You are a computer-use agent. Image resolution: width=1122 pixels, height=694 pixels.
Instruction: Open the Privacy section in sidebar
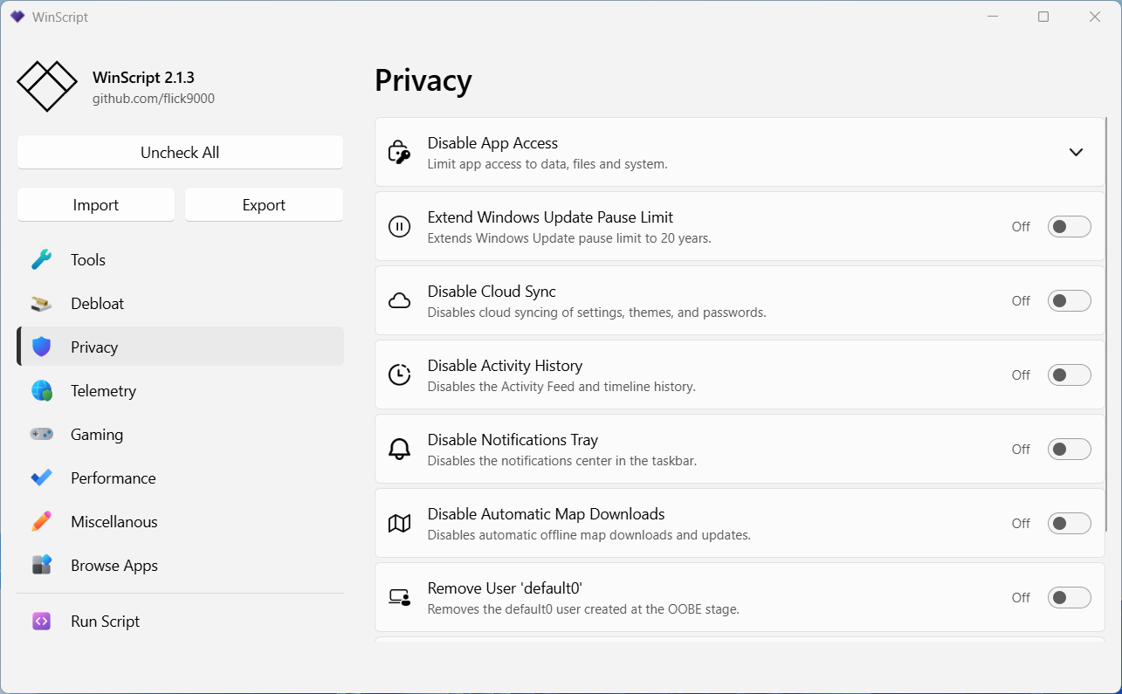point(94,347)
